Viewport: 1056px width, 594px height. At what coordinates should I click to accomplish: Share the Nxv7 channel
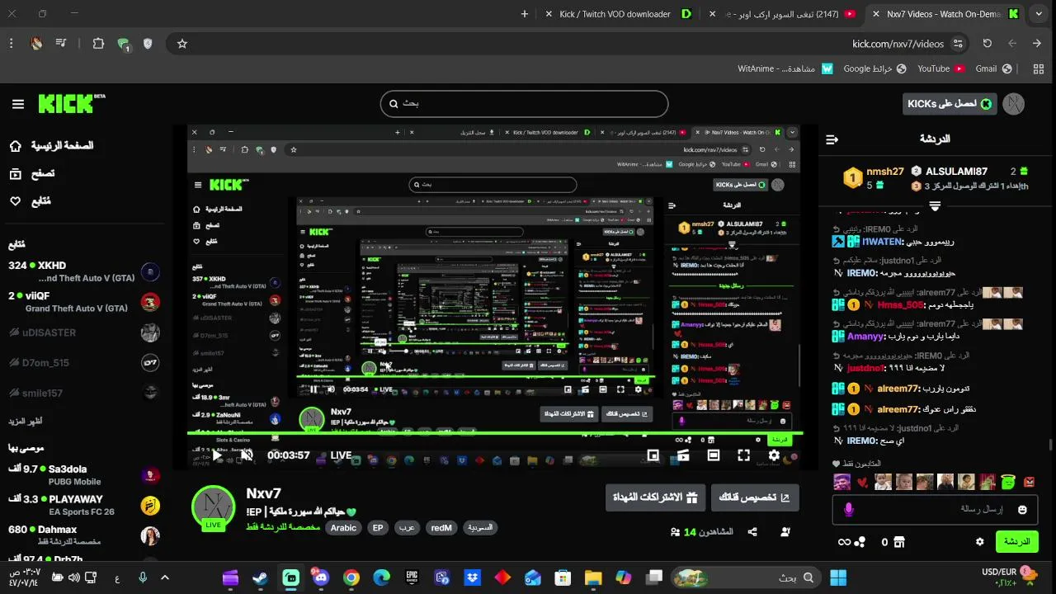coord(752,532)
